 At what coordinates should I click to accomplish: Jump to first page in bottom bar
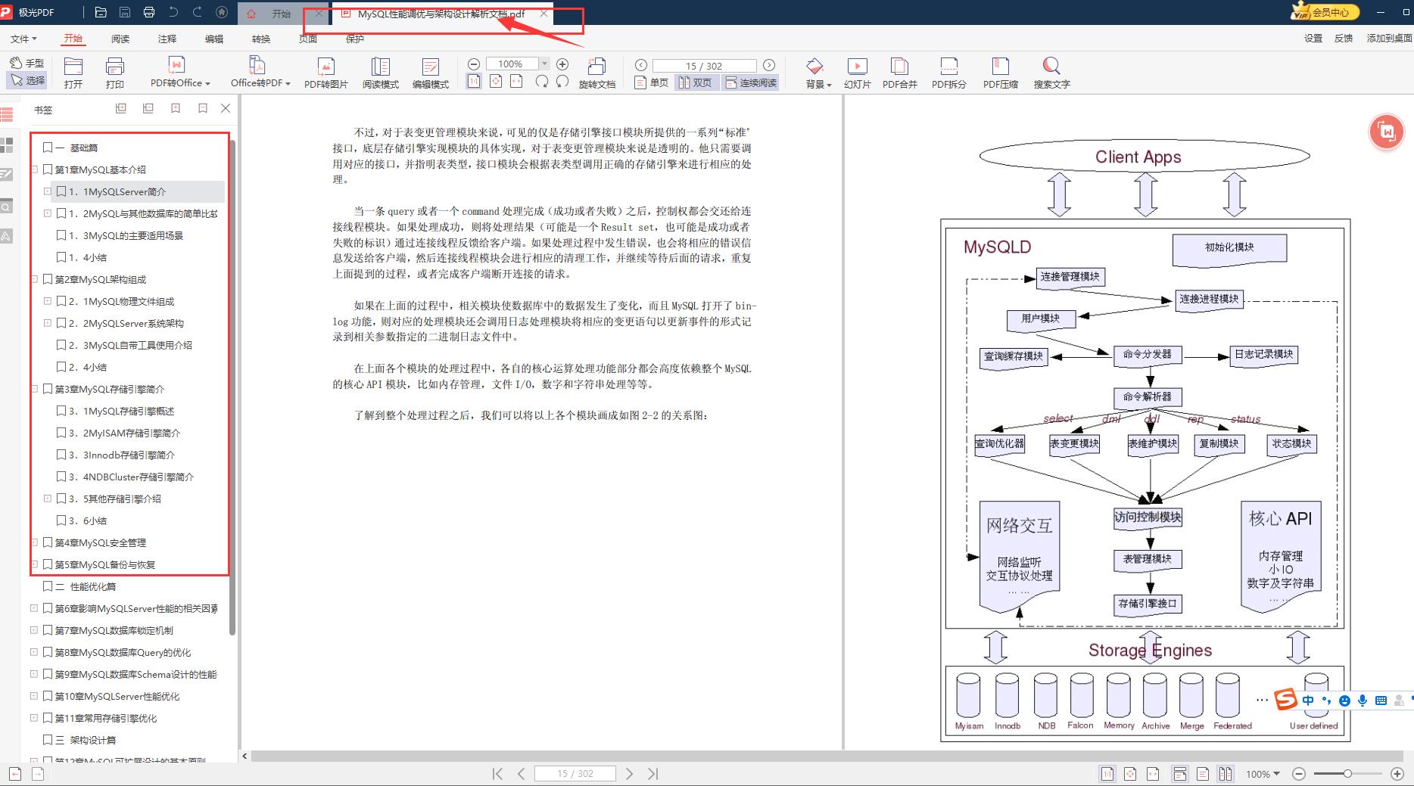498,773
